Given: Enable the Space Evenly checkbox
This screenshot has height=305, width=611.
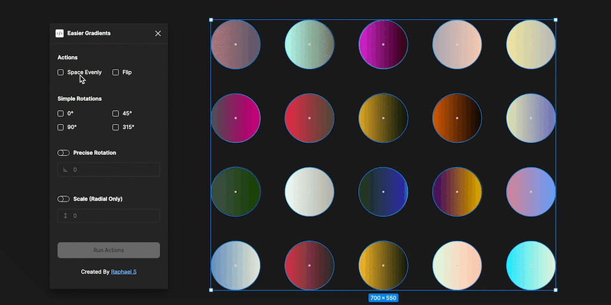Looking at the screenshot, I should [x=60, y=73].
